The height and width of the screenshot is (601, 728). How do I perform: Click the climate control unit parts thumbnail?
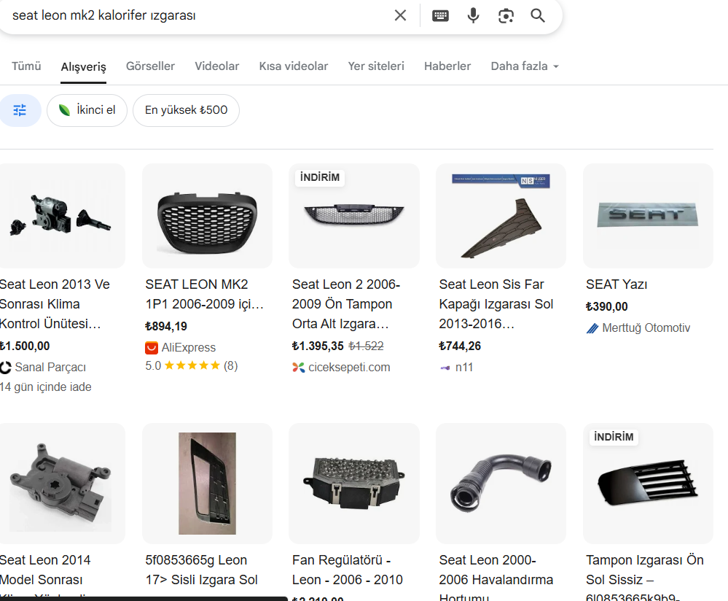pos(61,216)
